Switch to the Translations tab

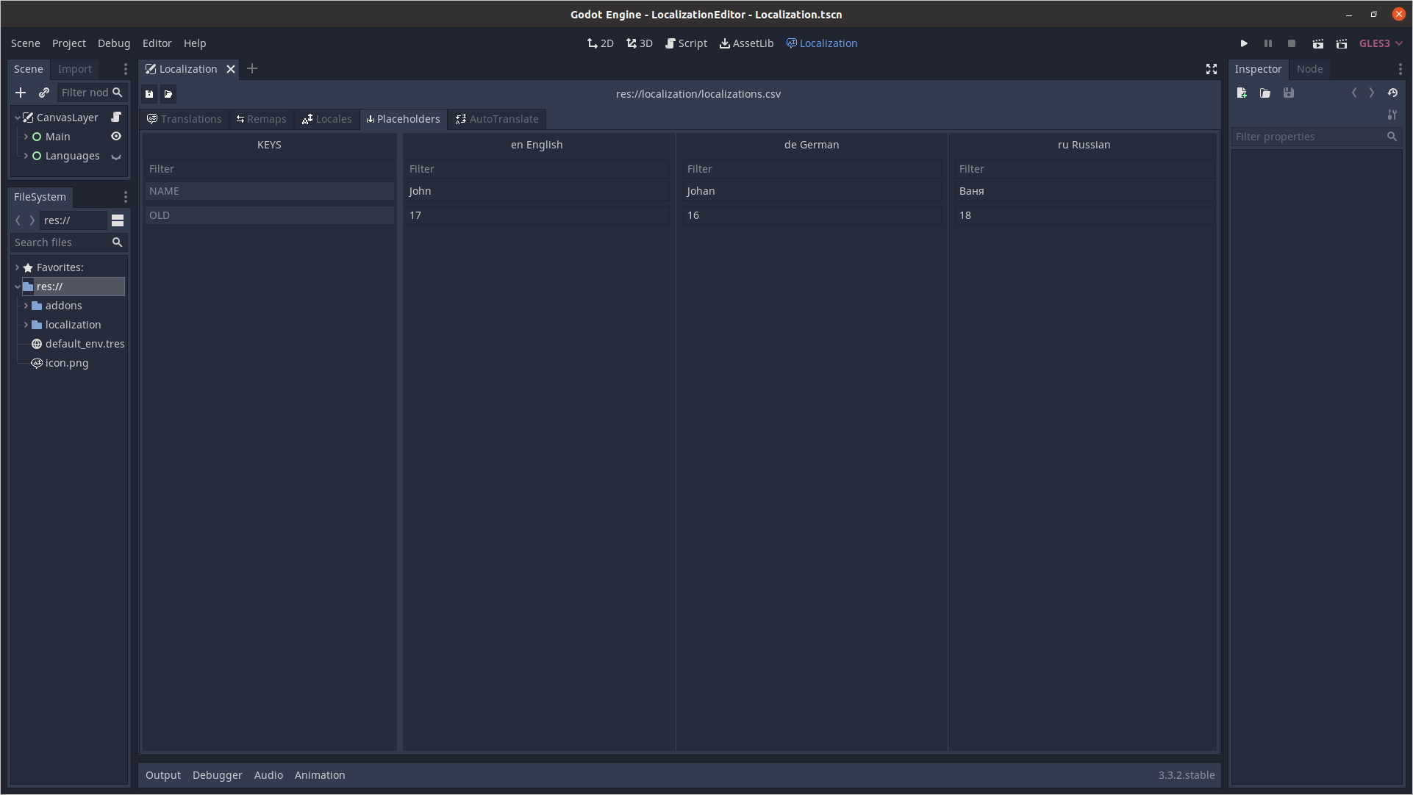tap(184, 119)
